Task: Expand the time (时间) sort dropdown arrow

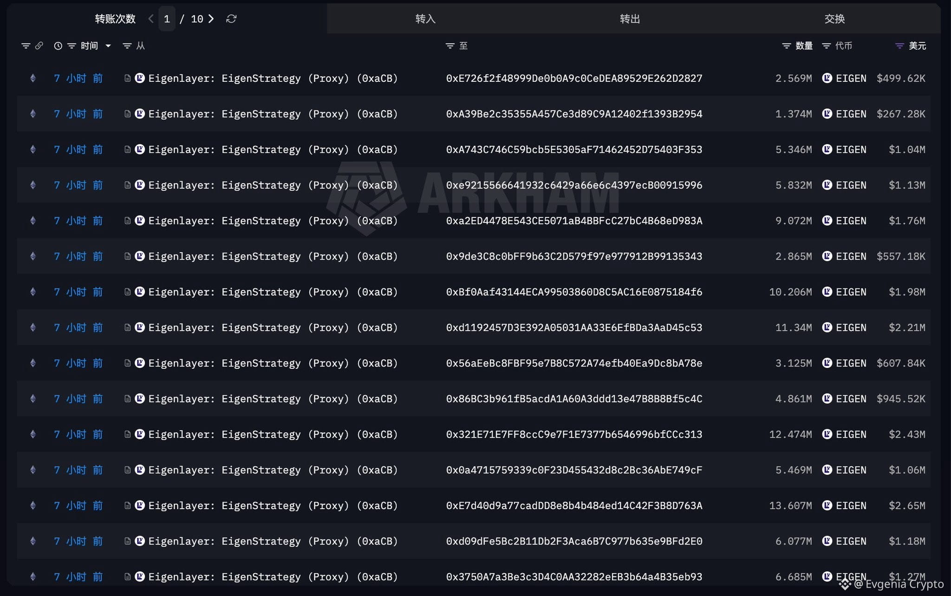Action: tap(108, 46)
